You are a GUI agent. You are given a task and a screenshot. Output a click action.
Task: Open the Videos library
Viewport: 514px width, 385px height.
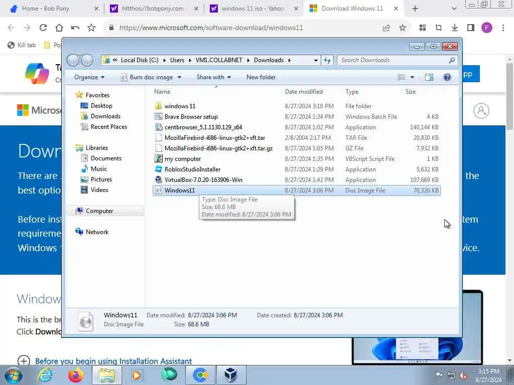(x=99, y=190)
